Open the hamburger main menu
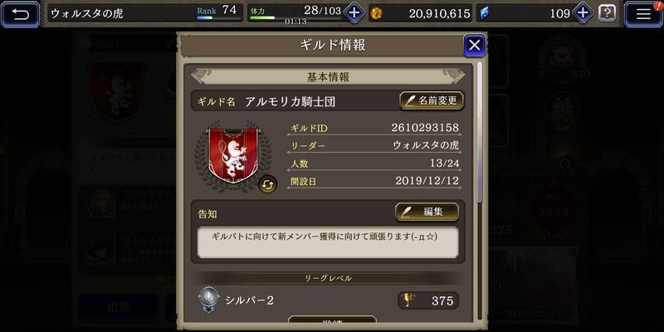The height and width of the screenshot is (332, 664). 644,14
